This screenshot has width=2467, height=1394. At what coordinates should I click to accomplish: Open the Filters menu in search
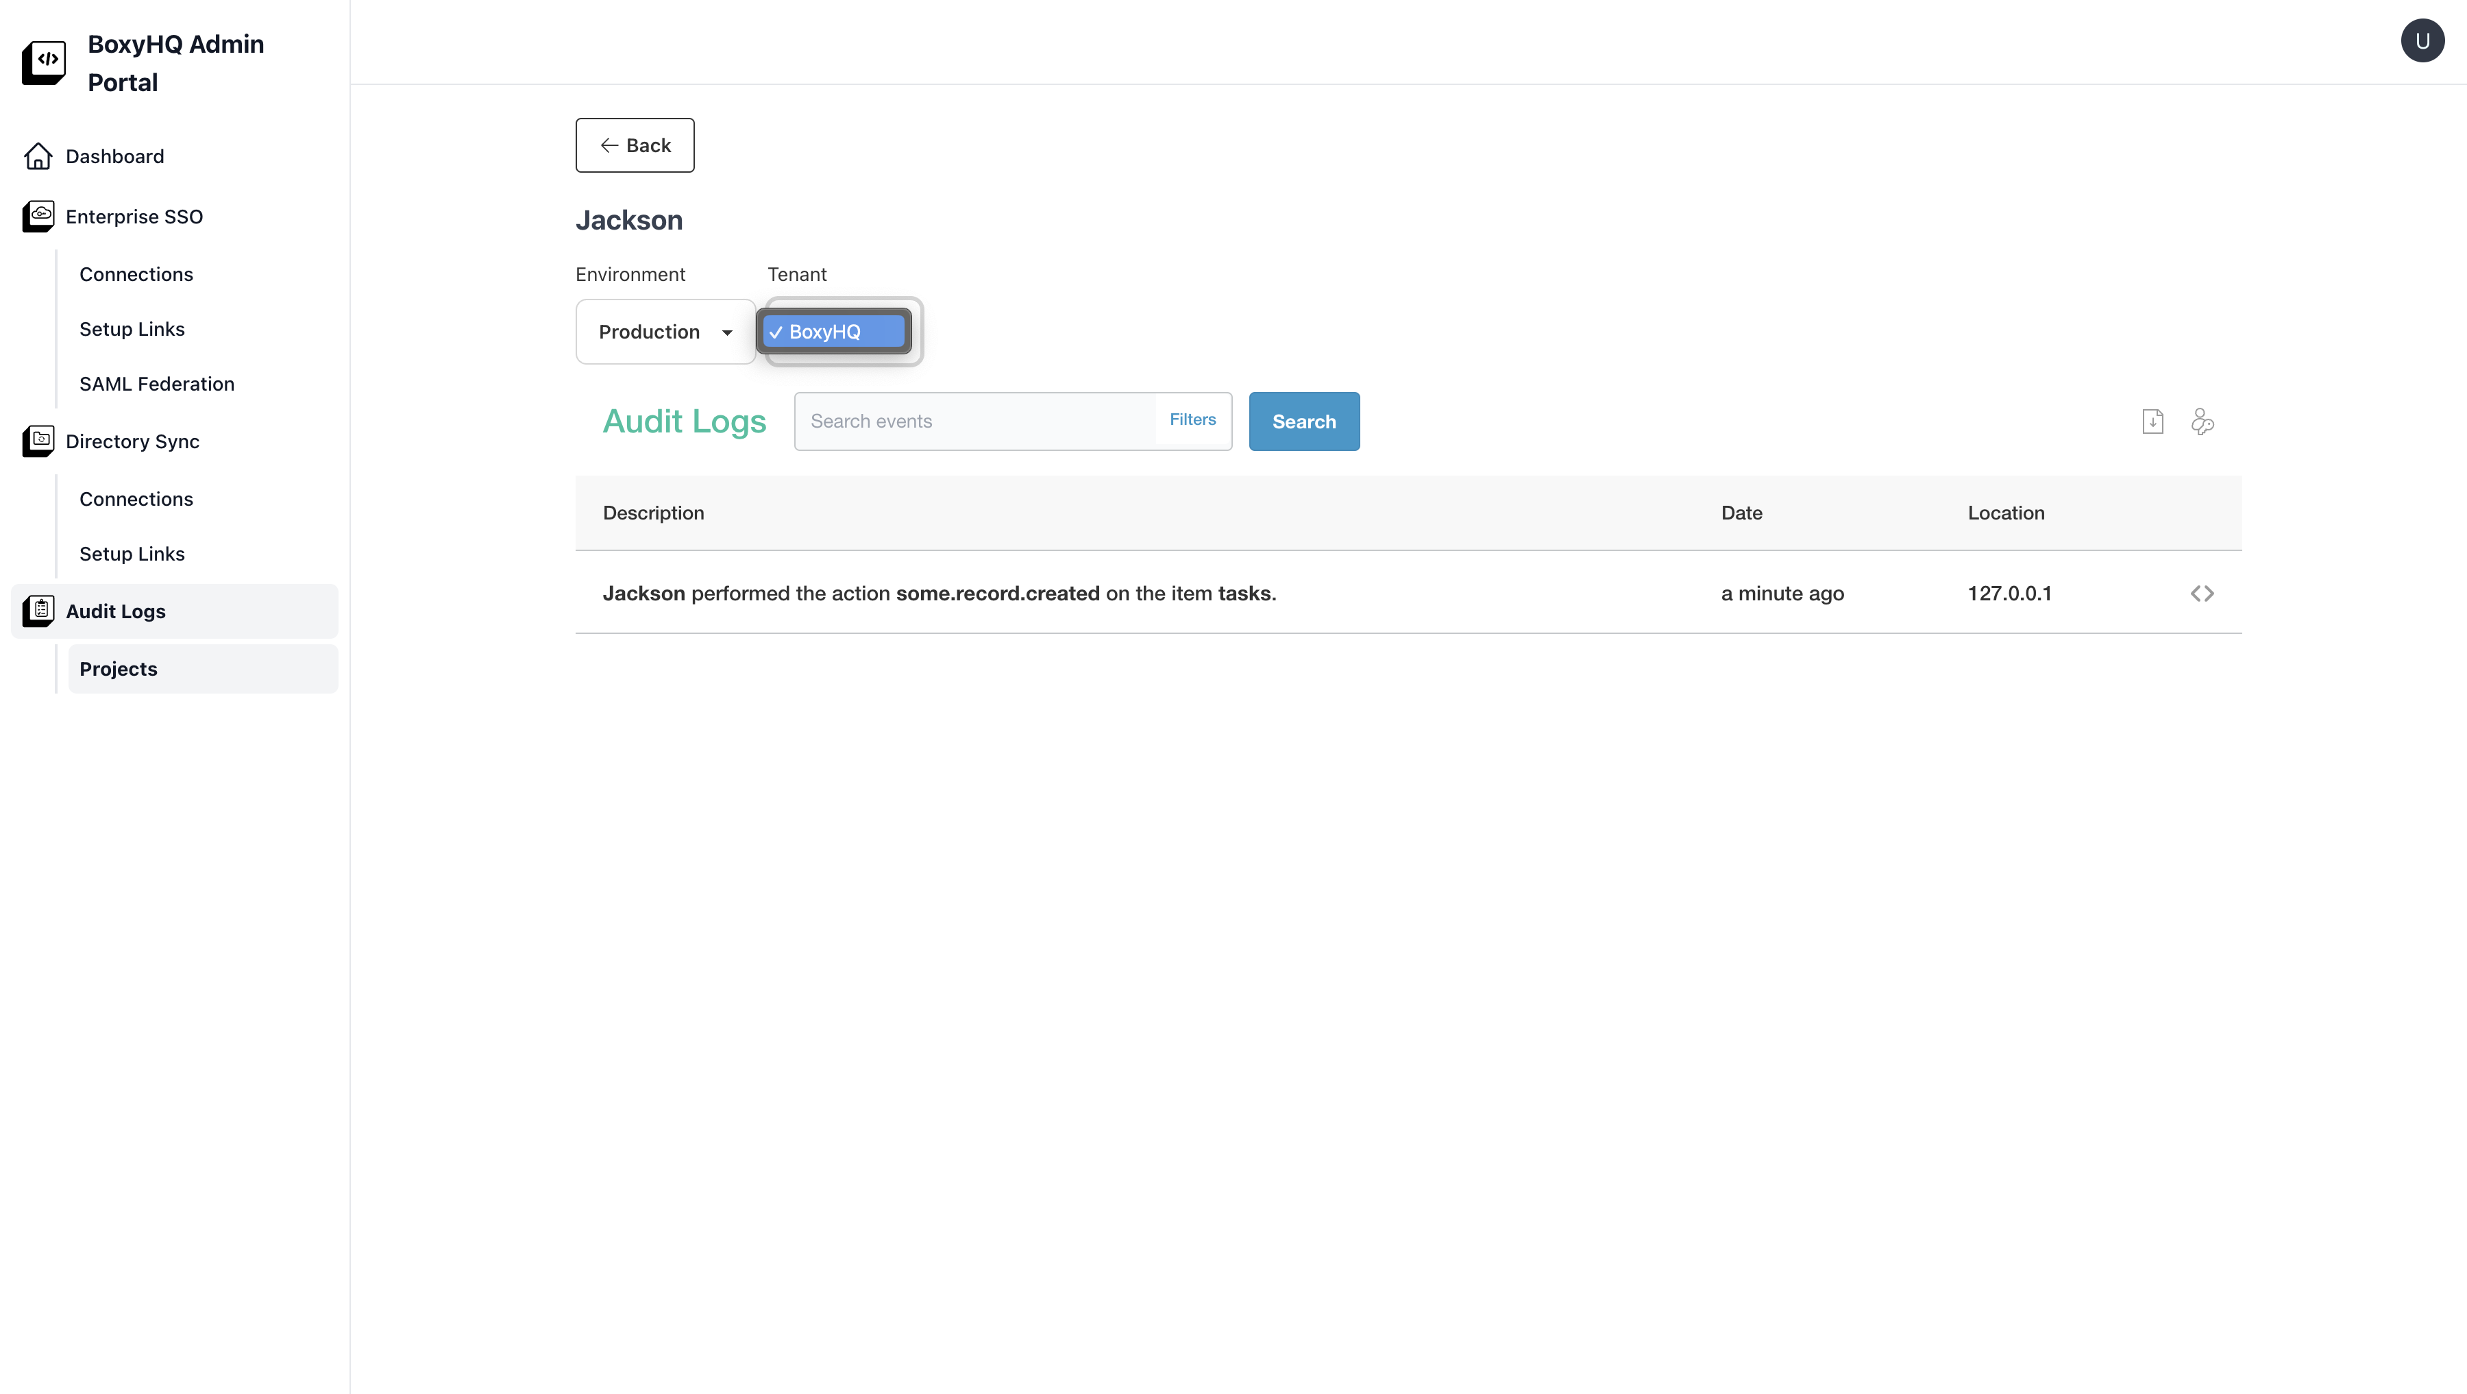[1192, 419]
